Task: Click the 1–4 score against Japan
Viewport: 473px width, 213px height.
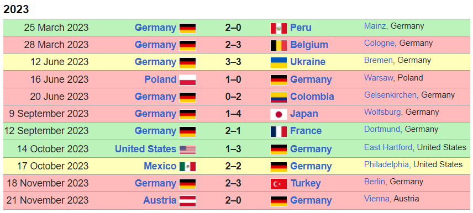Action: tap(233, 114)
